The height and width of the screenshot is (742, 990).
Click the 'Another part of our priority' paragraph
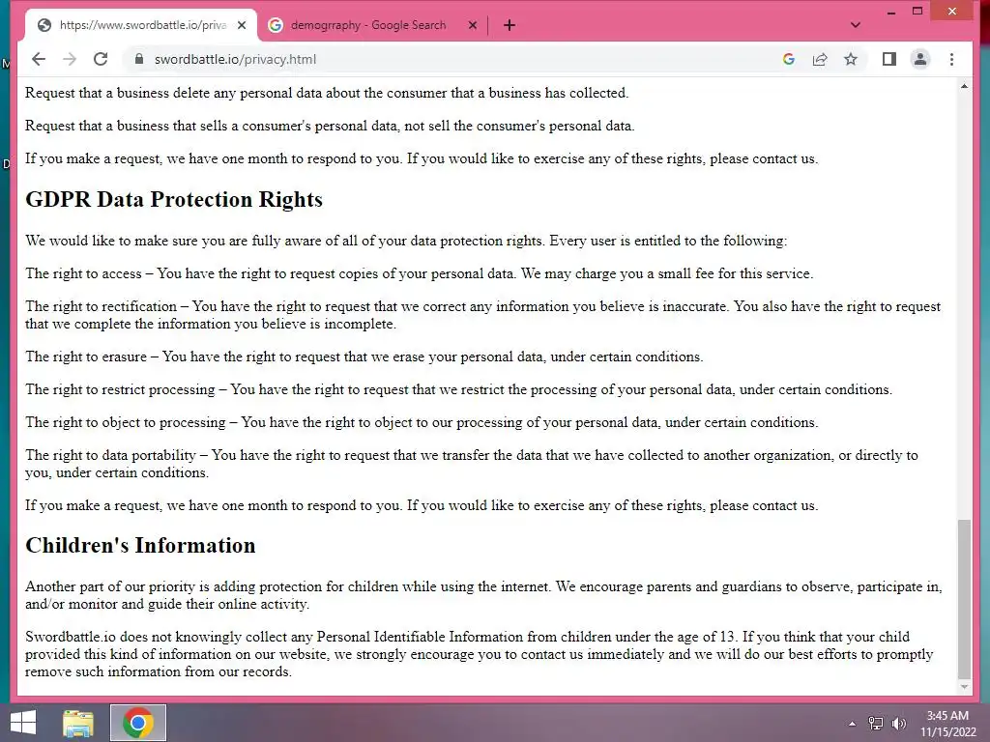tap(483, 595)
